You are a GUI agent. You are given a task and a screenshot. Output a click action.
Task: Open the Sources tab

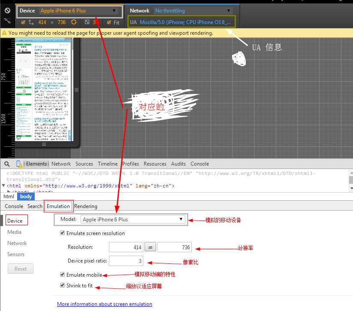point(84,164)
